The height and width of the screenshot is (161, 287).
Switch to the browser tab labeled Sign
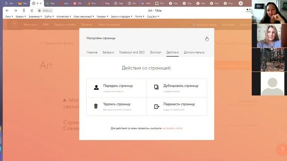118,3
